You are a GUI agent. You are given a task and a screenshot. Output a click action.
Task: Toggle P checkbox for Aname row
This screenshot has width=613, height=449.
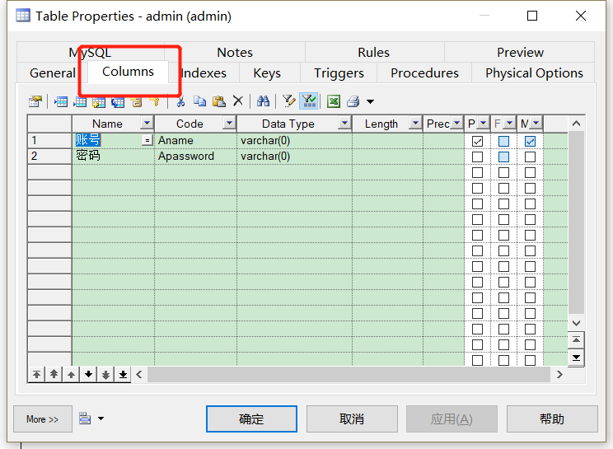click(x=477, y=141)
